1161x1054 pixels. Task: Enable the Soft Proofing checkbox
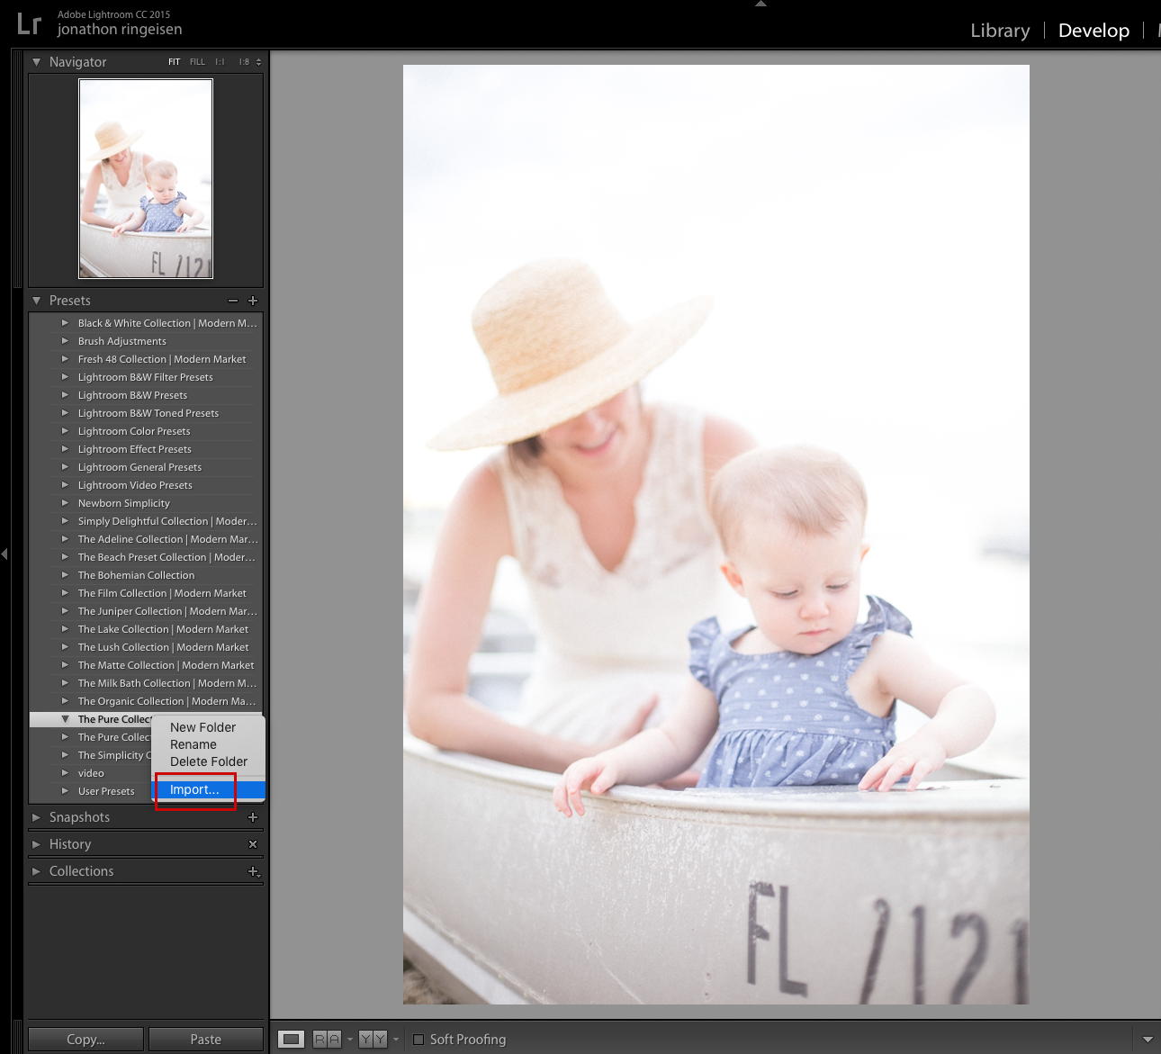coord(418,1040)
